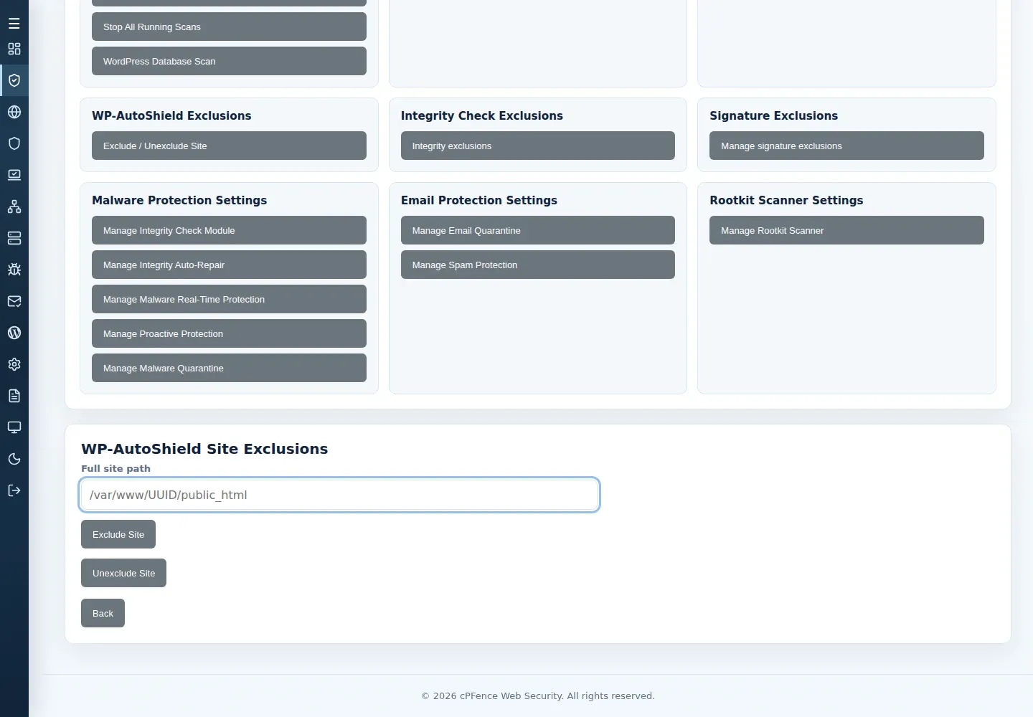Image resolution: width=1033 pixels, height=717 pixels.
Task: Click the Unexclude Site button
Action: point(123,573)
